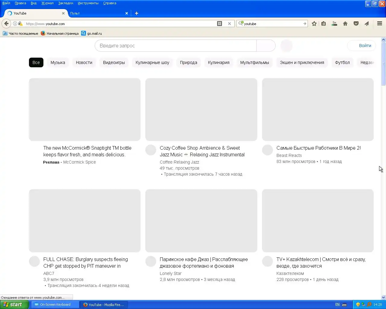
Task: Open site information icon in the address bar
Action: (15, 24)
